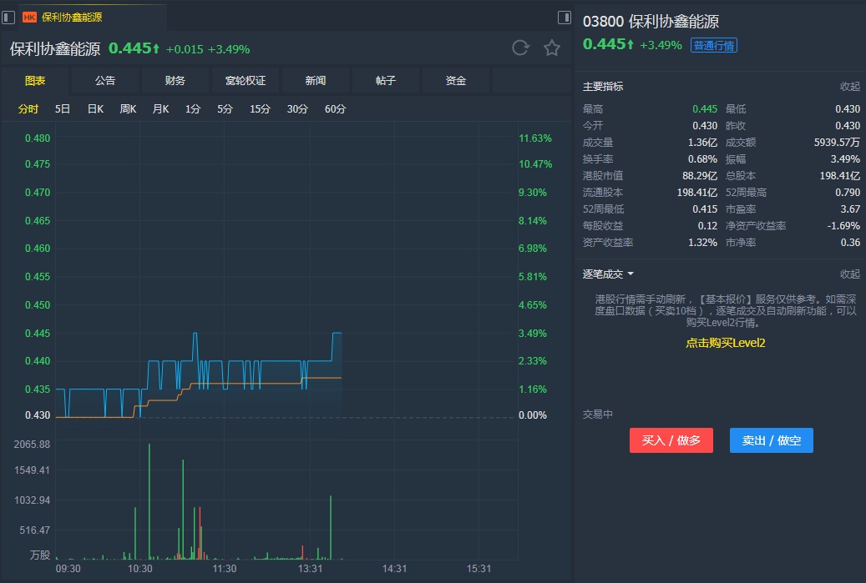This screenshot has height=583, width=866.
Task: Click the 普通行情 badge
Action: 713,45
